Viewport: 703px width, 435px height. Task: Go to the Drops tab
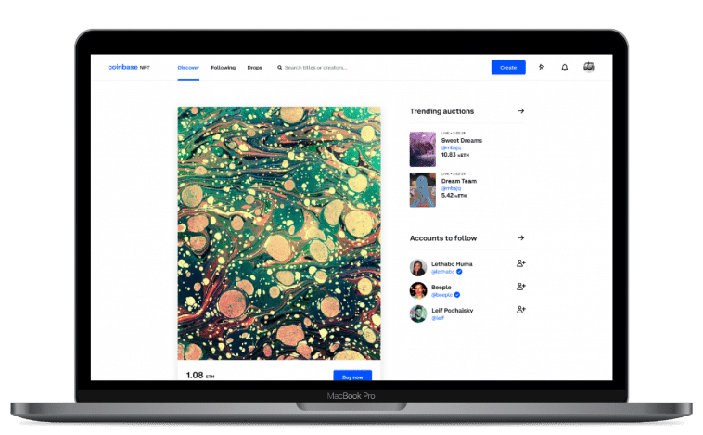coord(254,68)
